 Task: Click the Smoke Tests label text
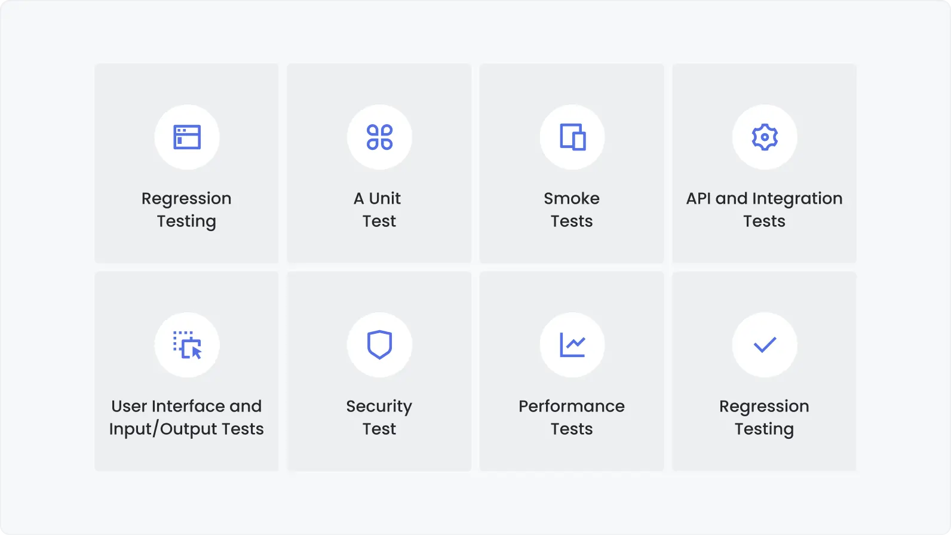[572, 210]
